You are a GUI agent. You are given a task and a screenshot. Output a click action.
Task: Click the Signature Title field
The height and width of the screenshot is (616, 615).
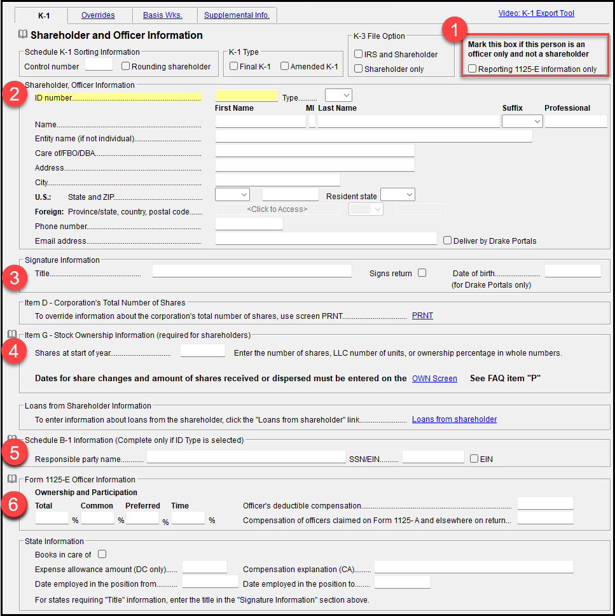coord(252,270)
